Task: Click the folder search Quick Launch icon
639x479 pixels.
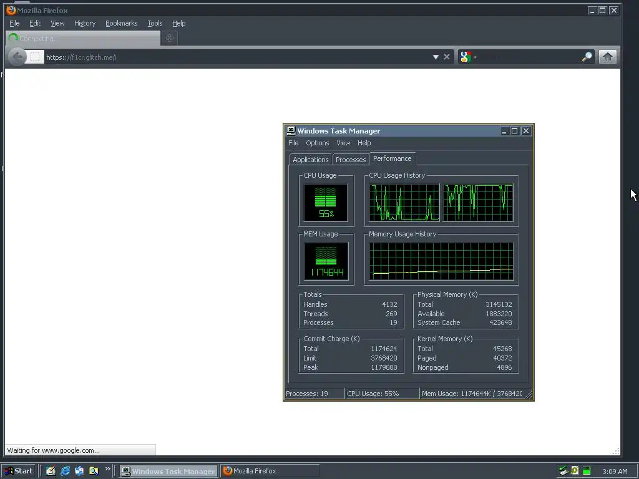Action: coord(94,471)
